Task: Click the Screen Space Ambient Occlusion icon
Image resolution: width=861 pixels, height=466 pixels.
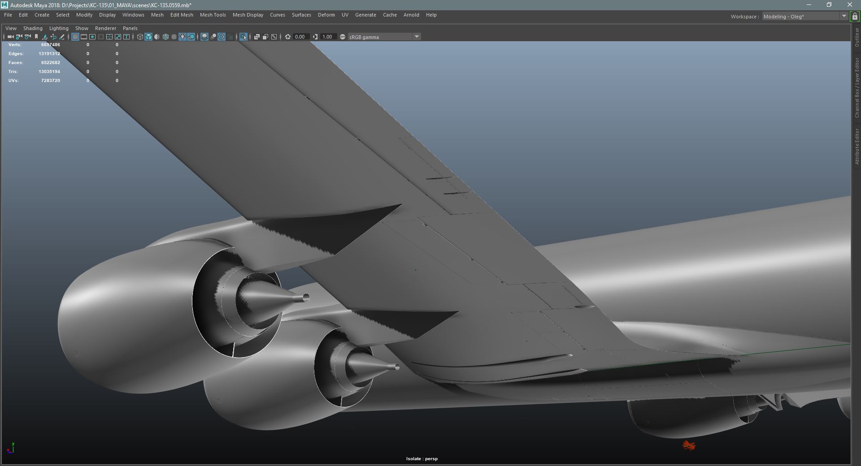Action: pyautogui.click(x=204, y=37)
